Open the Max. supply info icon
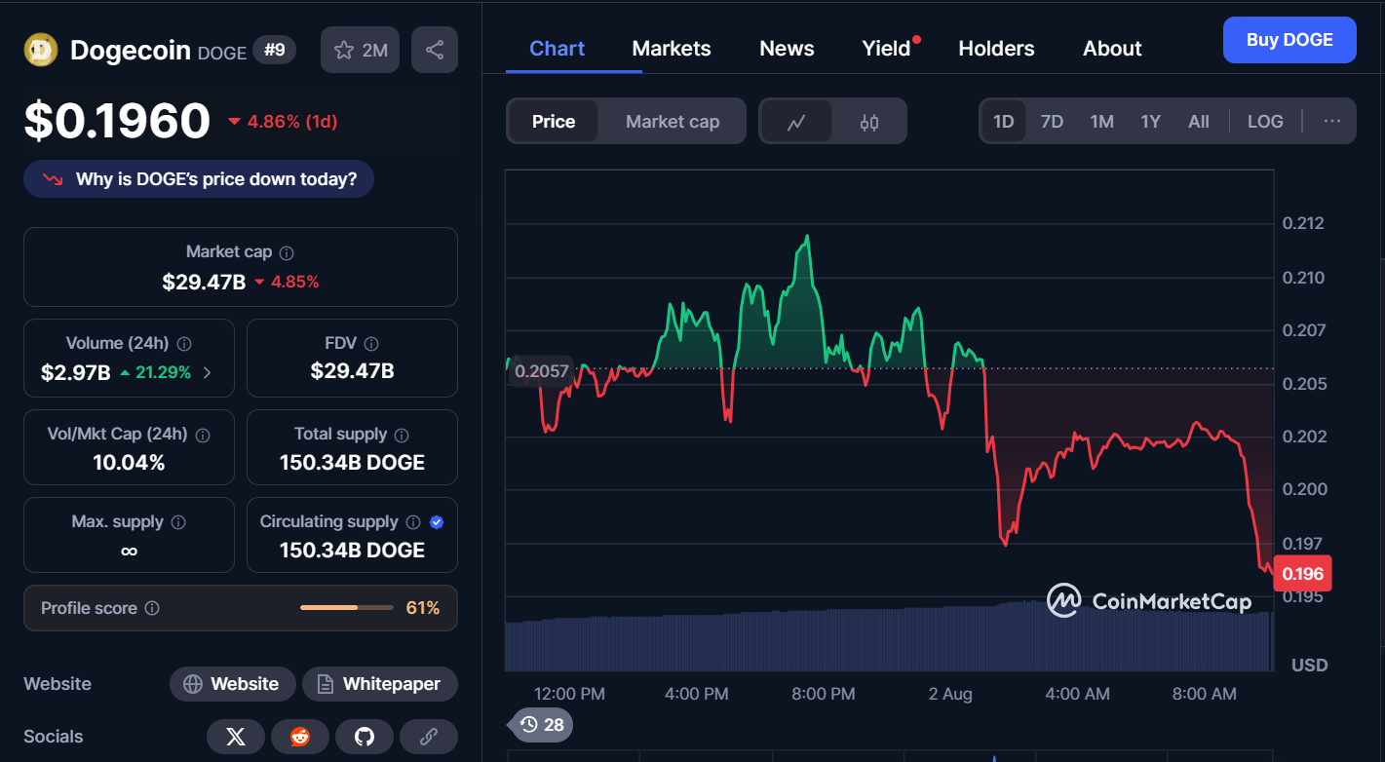 178,522
